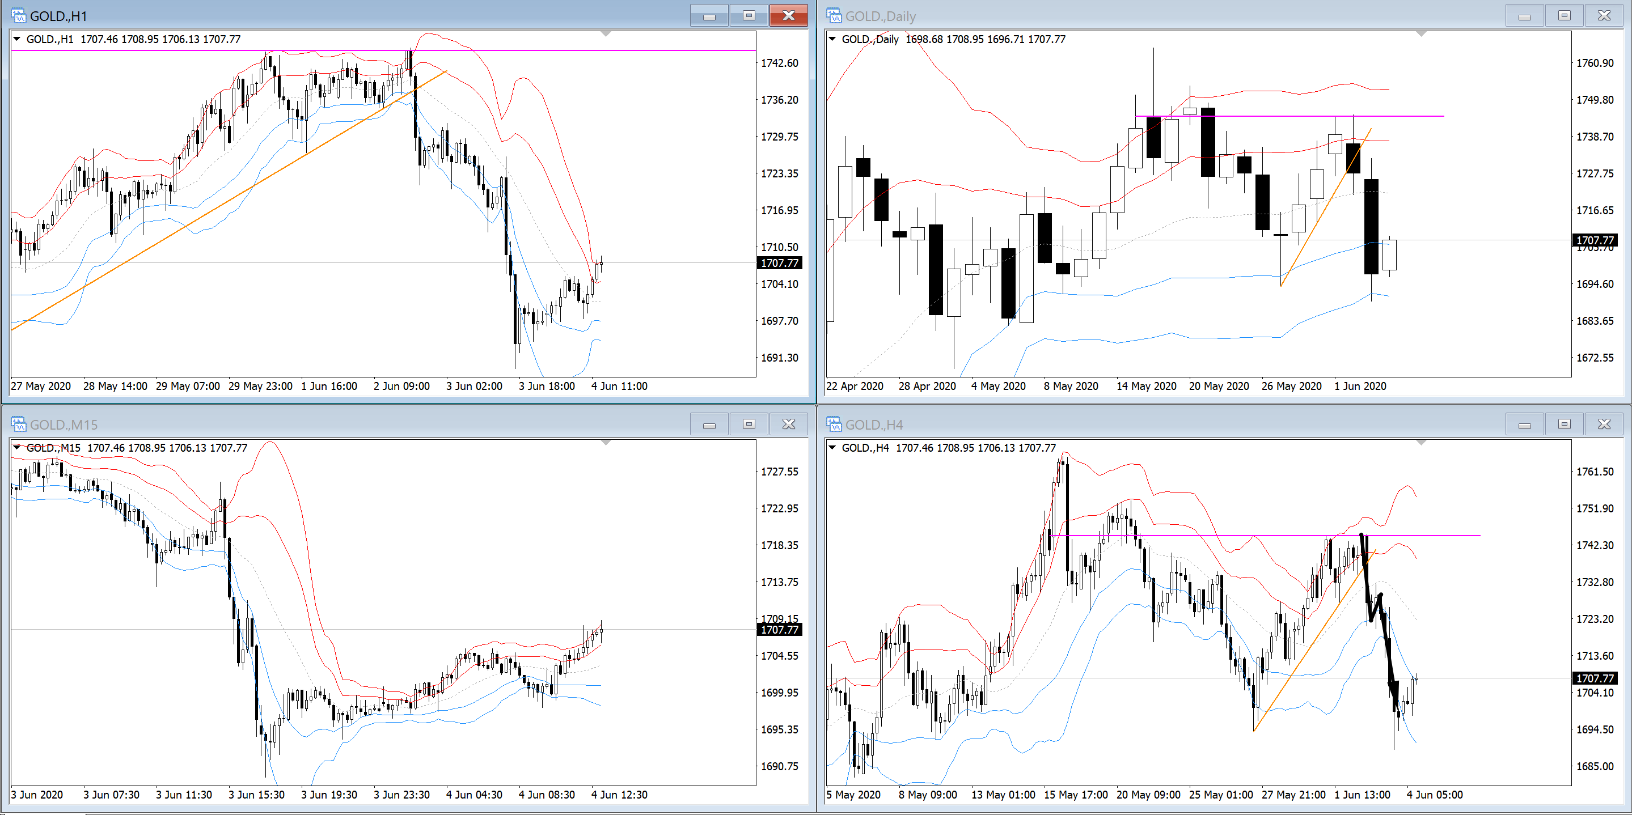This screenshot has height=815, width=1632.
Task: Expand the triangle beside GOLD.,Daily symbol label
Action: pyautogui.click(x=833, y=39)
